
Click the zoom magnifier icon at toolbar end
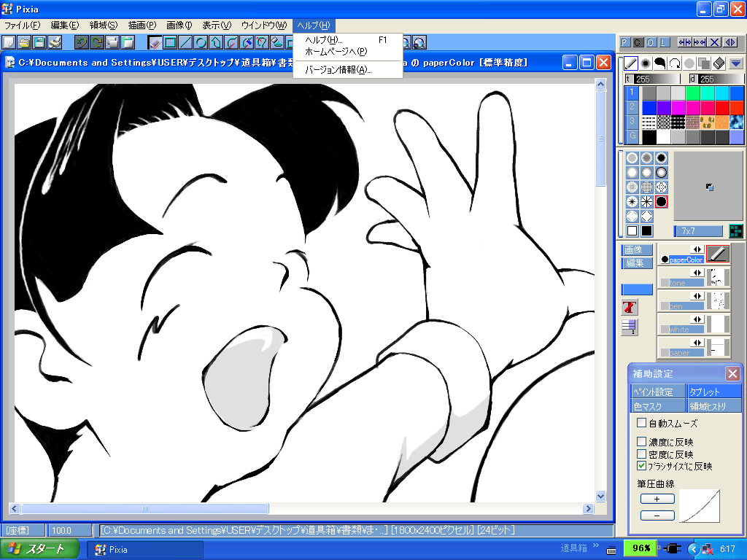pos(419,42)
